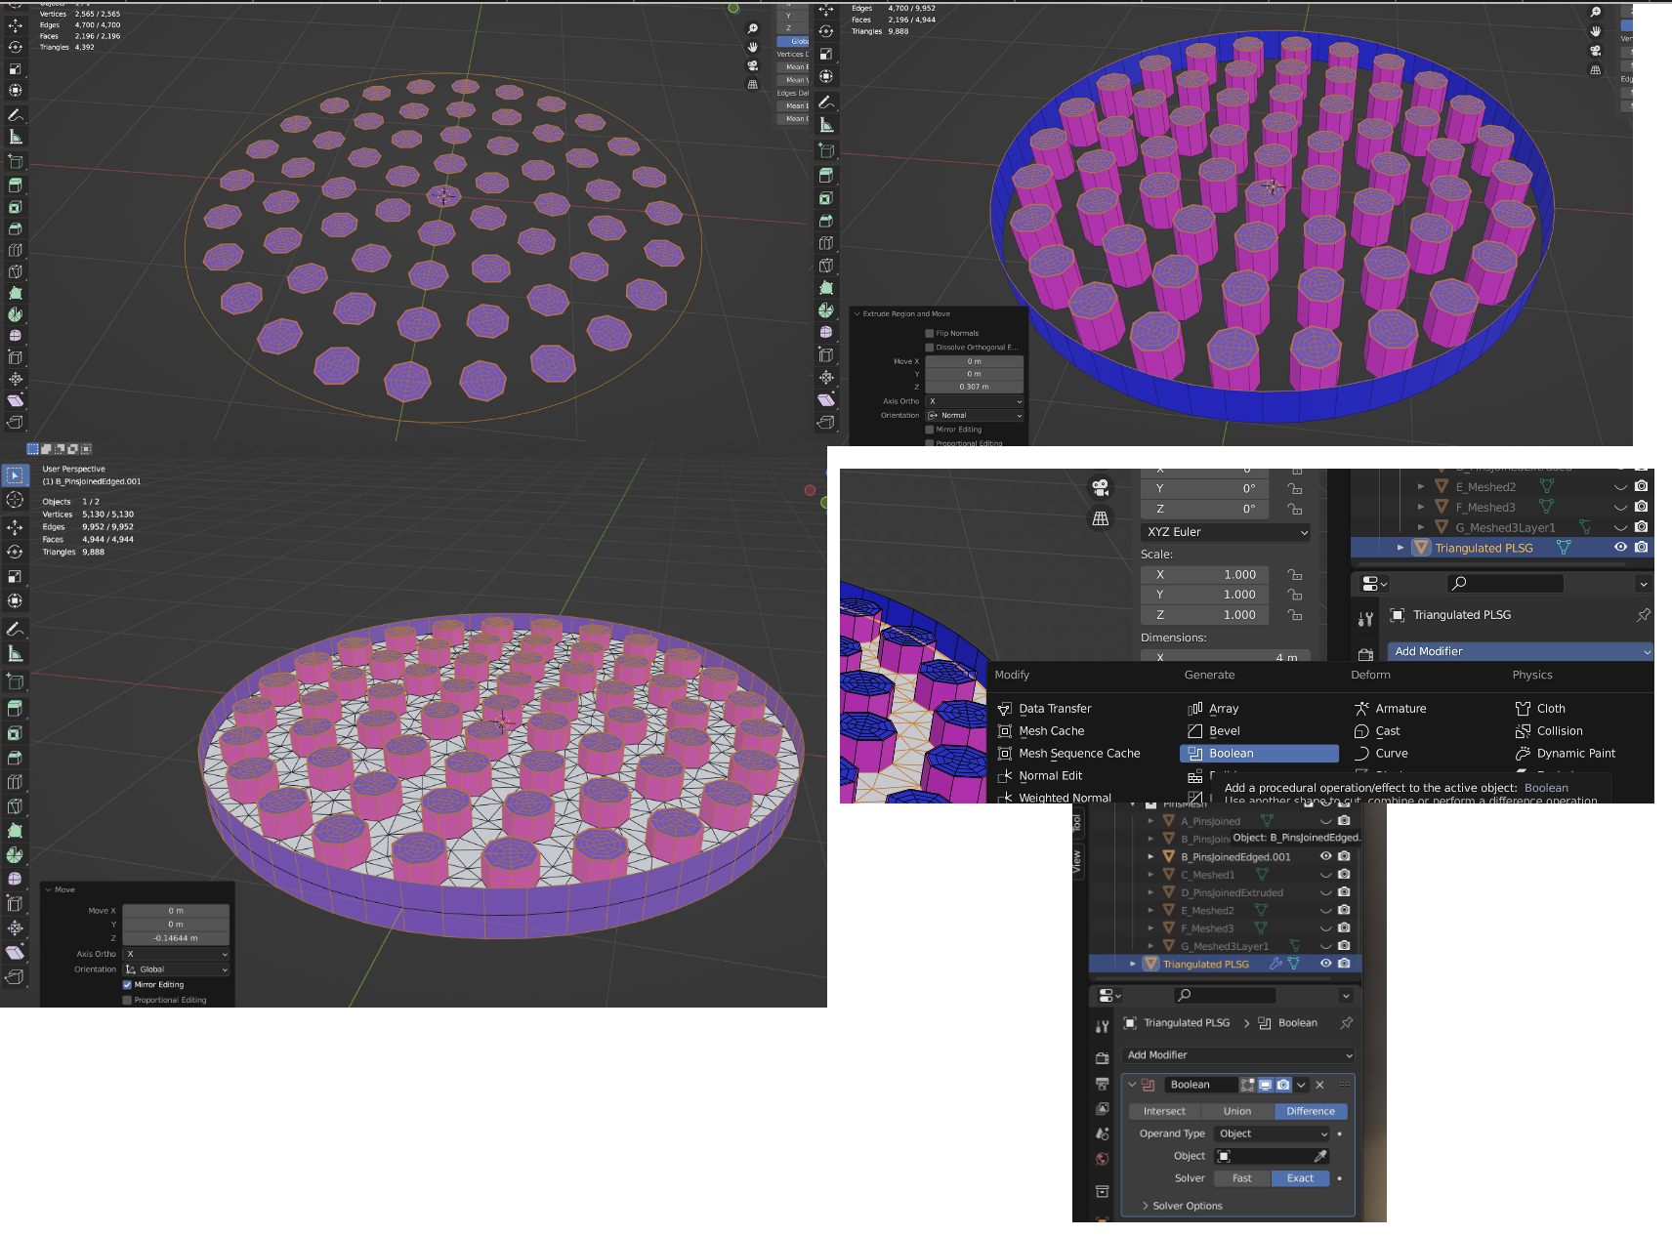Click the Union operation button
1672x1236 pixels.
point(1237,1111)
